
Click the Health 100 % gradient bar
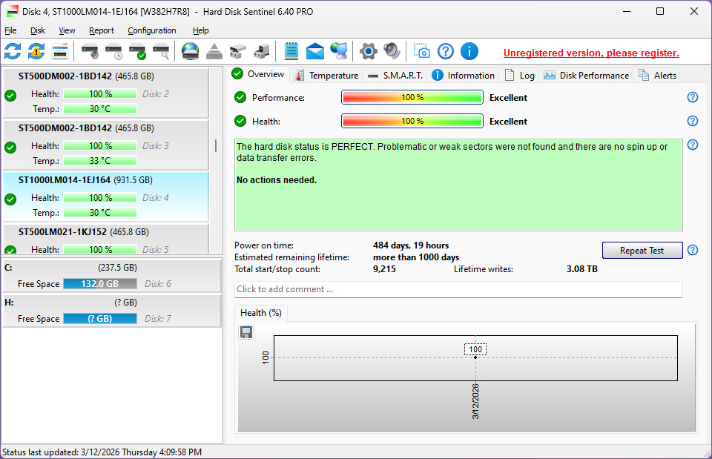[412, 121]
